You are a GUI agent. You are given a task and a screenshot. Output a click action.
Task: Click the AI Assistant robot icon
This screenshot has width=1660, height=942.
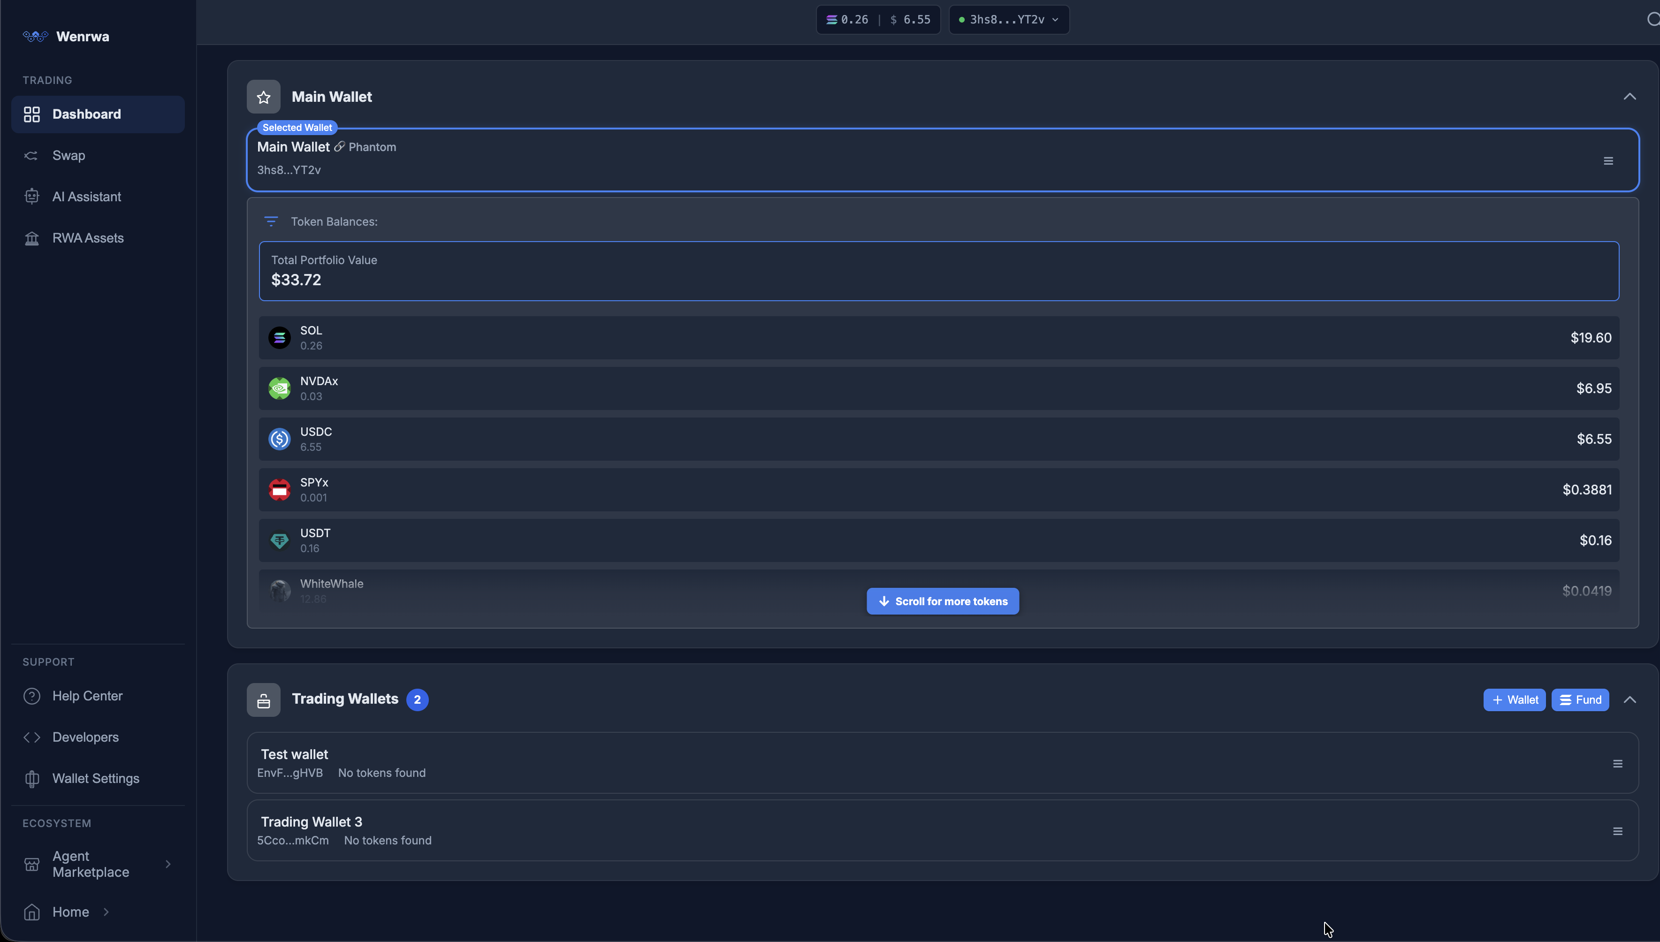click(32, 197)
